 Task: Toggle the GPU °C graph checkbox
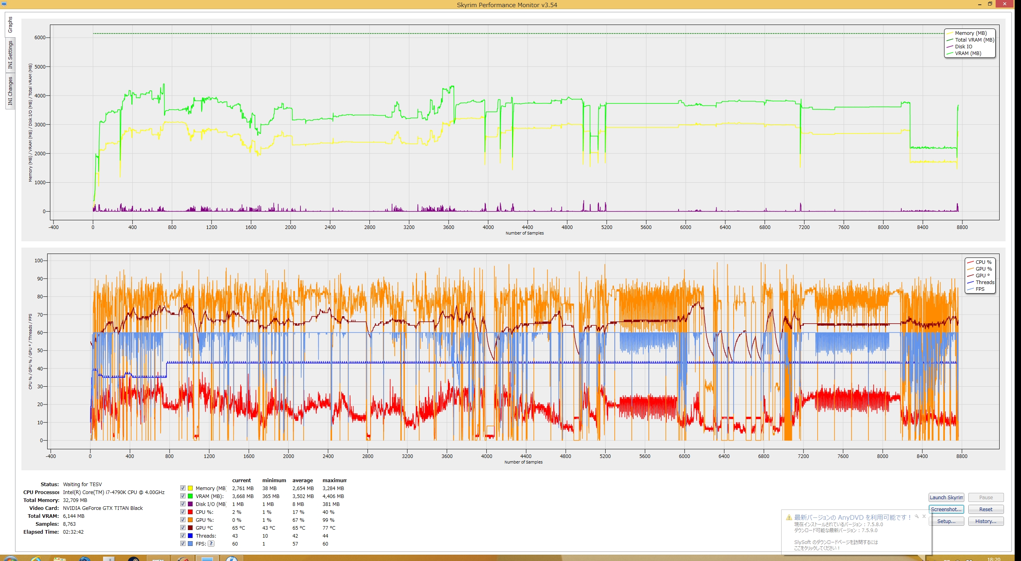183,528
